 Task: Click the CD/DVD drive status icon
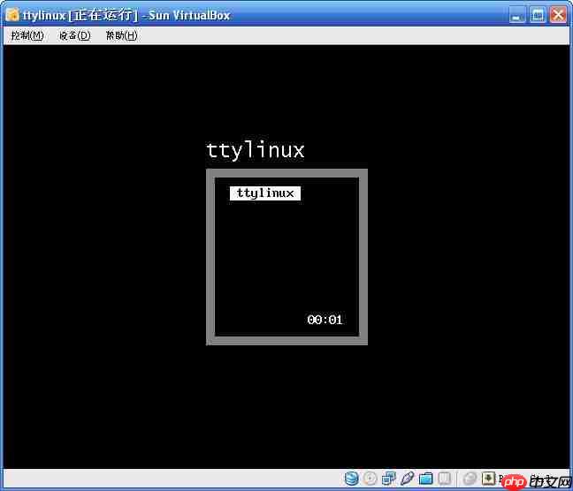coord(371,479)
